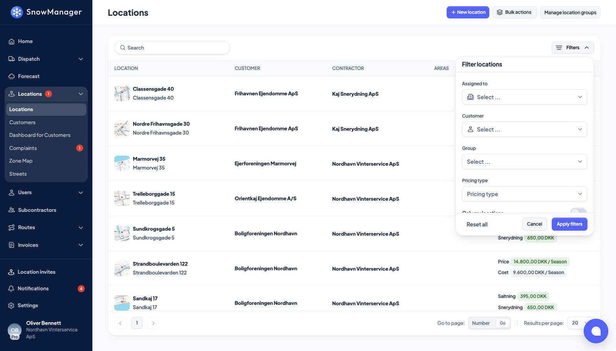Viewport: 616px width, 351px height.
Task: Click customer Ejerforeningen Marmorvej
Action: click(266, 163)
